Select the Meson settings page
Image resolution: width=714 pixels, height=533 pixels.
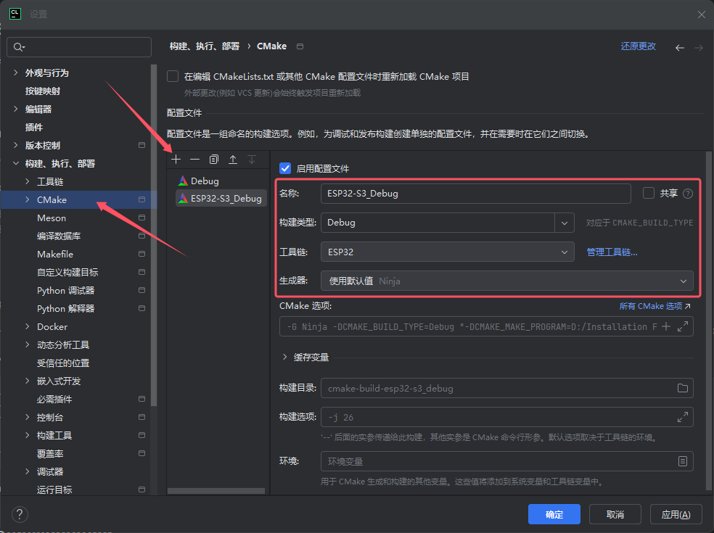point(52,218)
